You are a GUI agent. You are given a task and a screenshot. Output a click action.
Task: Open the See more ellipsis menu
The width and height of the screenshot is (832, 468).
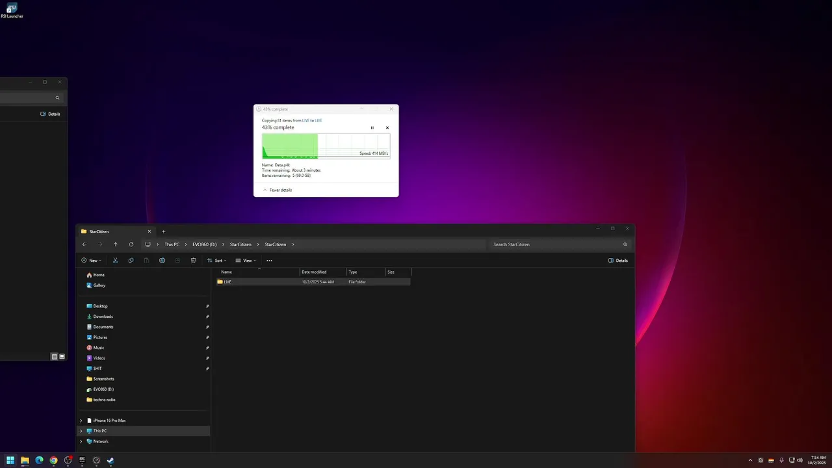coord(269,261)
